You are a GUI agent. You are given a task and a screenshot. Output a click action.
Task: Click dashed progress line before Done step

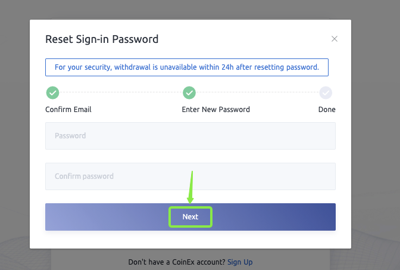(x=257, y=92)
